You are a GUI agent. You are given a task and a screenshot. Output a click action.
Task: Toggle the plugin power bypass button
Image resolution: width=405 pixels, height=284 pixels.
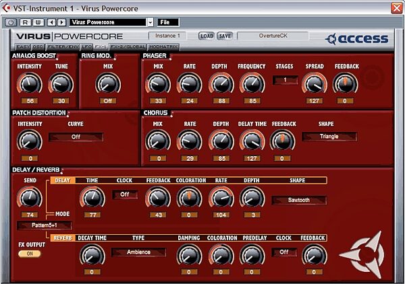(x=11, y=22)
